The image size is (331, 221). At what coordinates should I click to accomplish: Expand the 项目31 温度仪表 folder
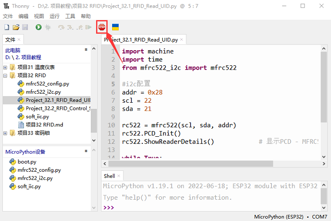click(5, 67)
